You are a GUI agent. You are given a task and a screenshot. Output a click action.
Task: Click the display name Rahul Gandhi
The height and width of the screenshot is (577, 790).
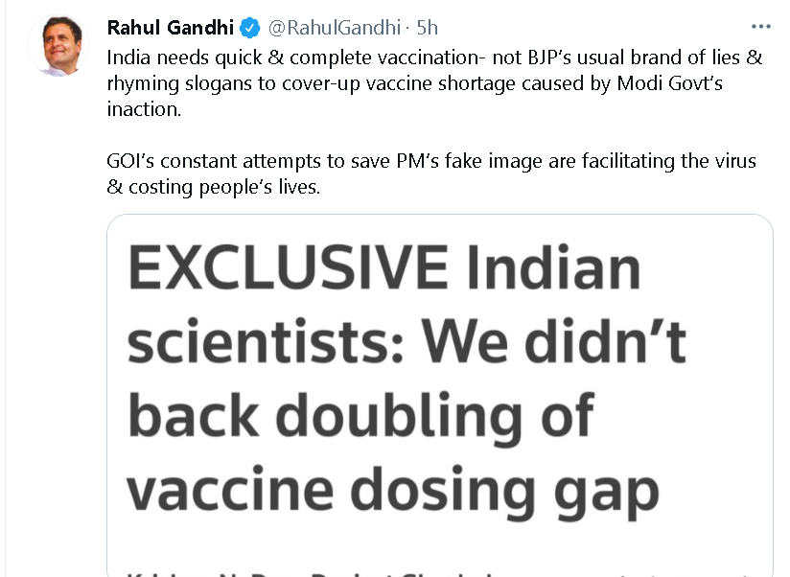click(x=169, y=27)
